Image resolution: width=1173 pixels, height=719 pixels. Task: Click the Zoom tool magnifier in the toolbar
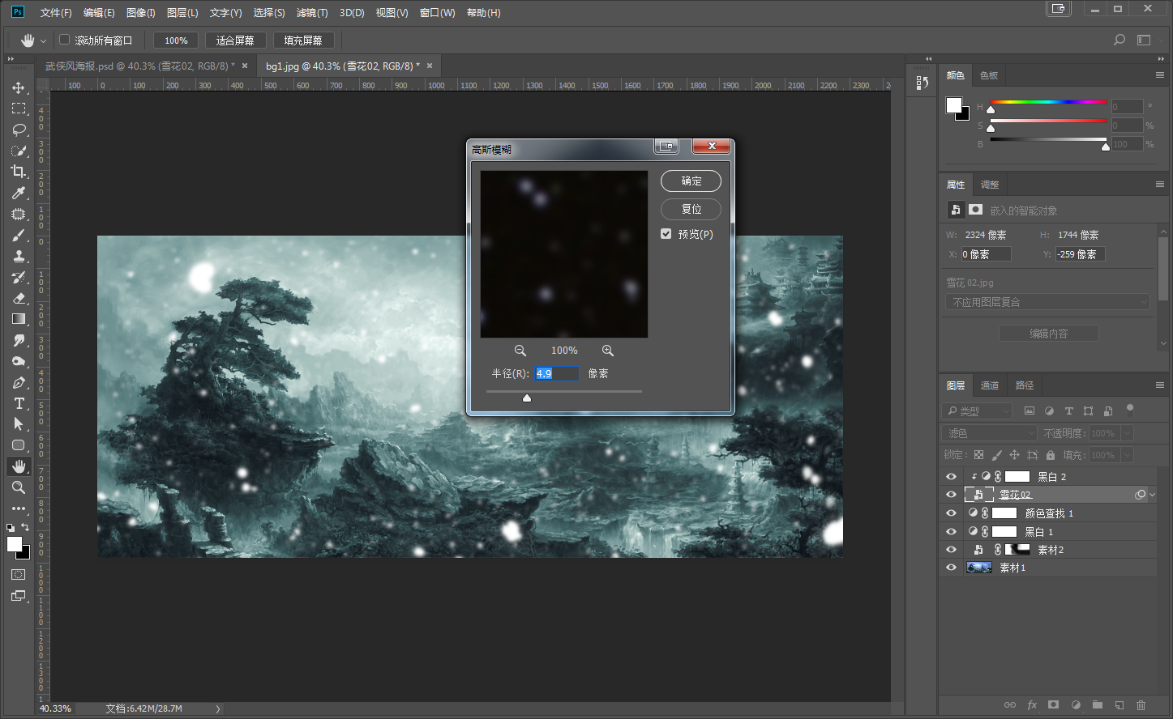click(x=19, y=487)
